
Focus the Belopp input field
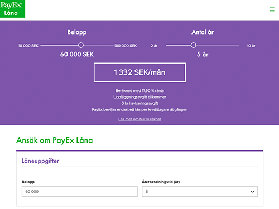(80, 191)
